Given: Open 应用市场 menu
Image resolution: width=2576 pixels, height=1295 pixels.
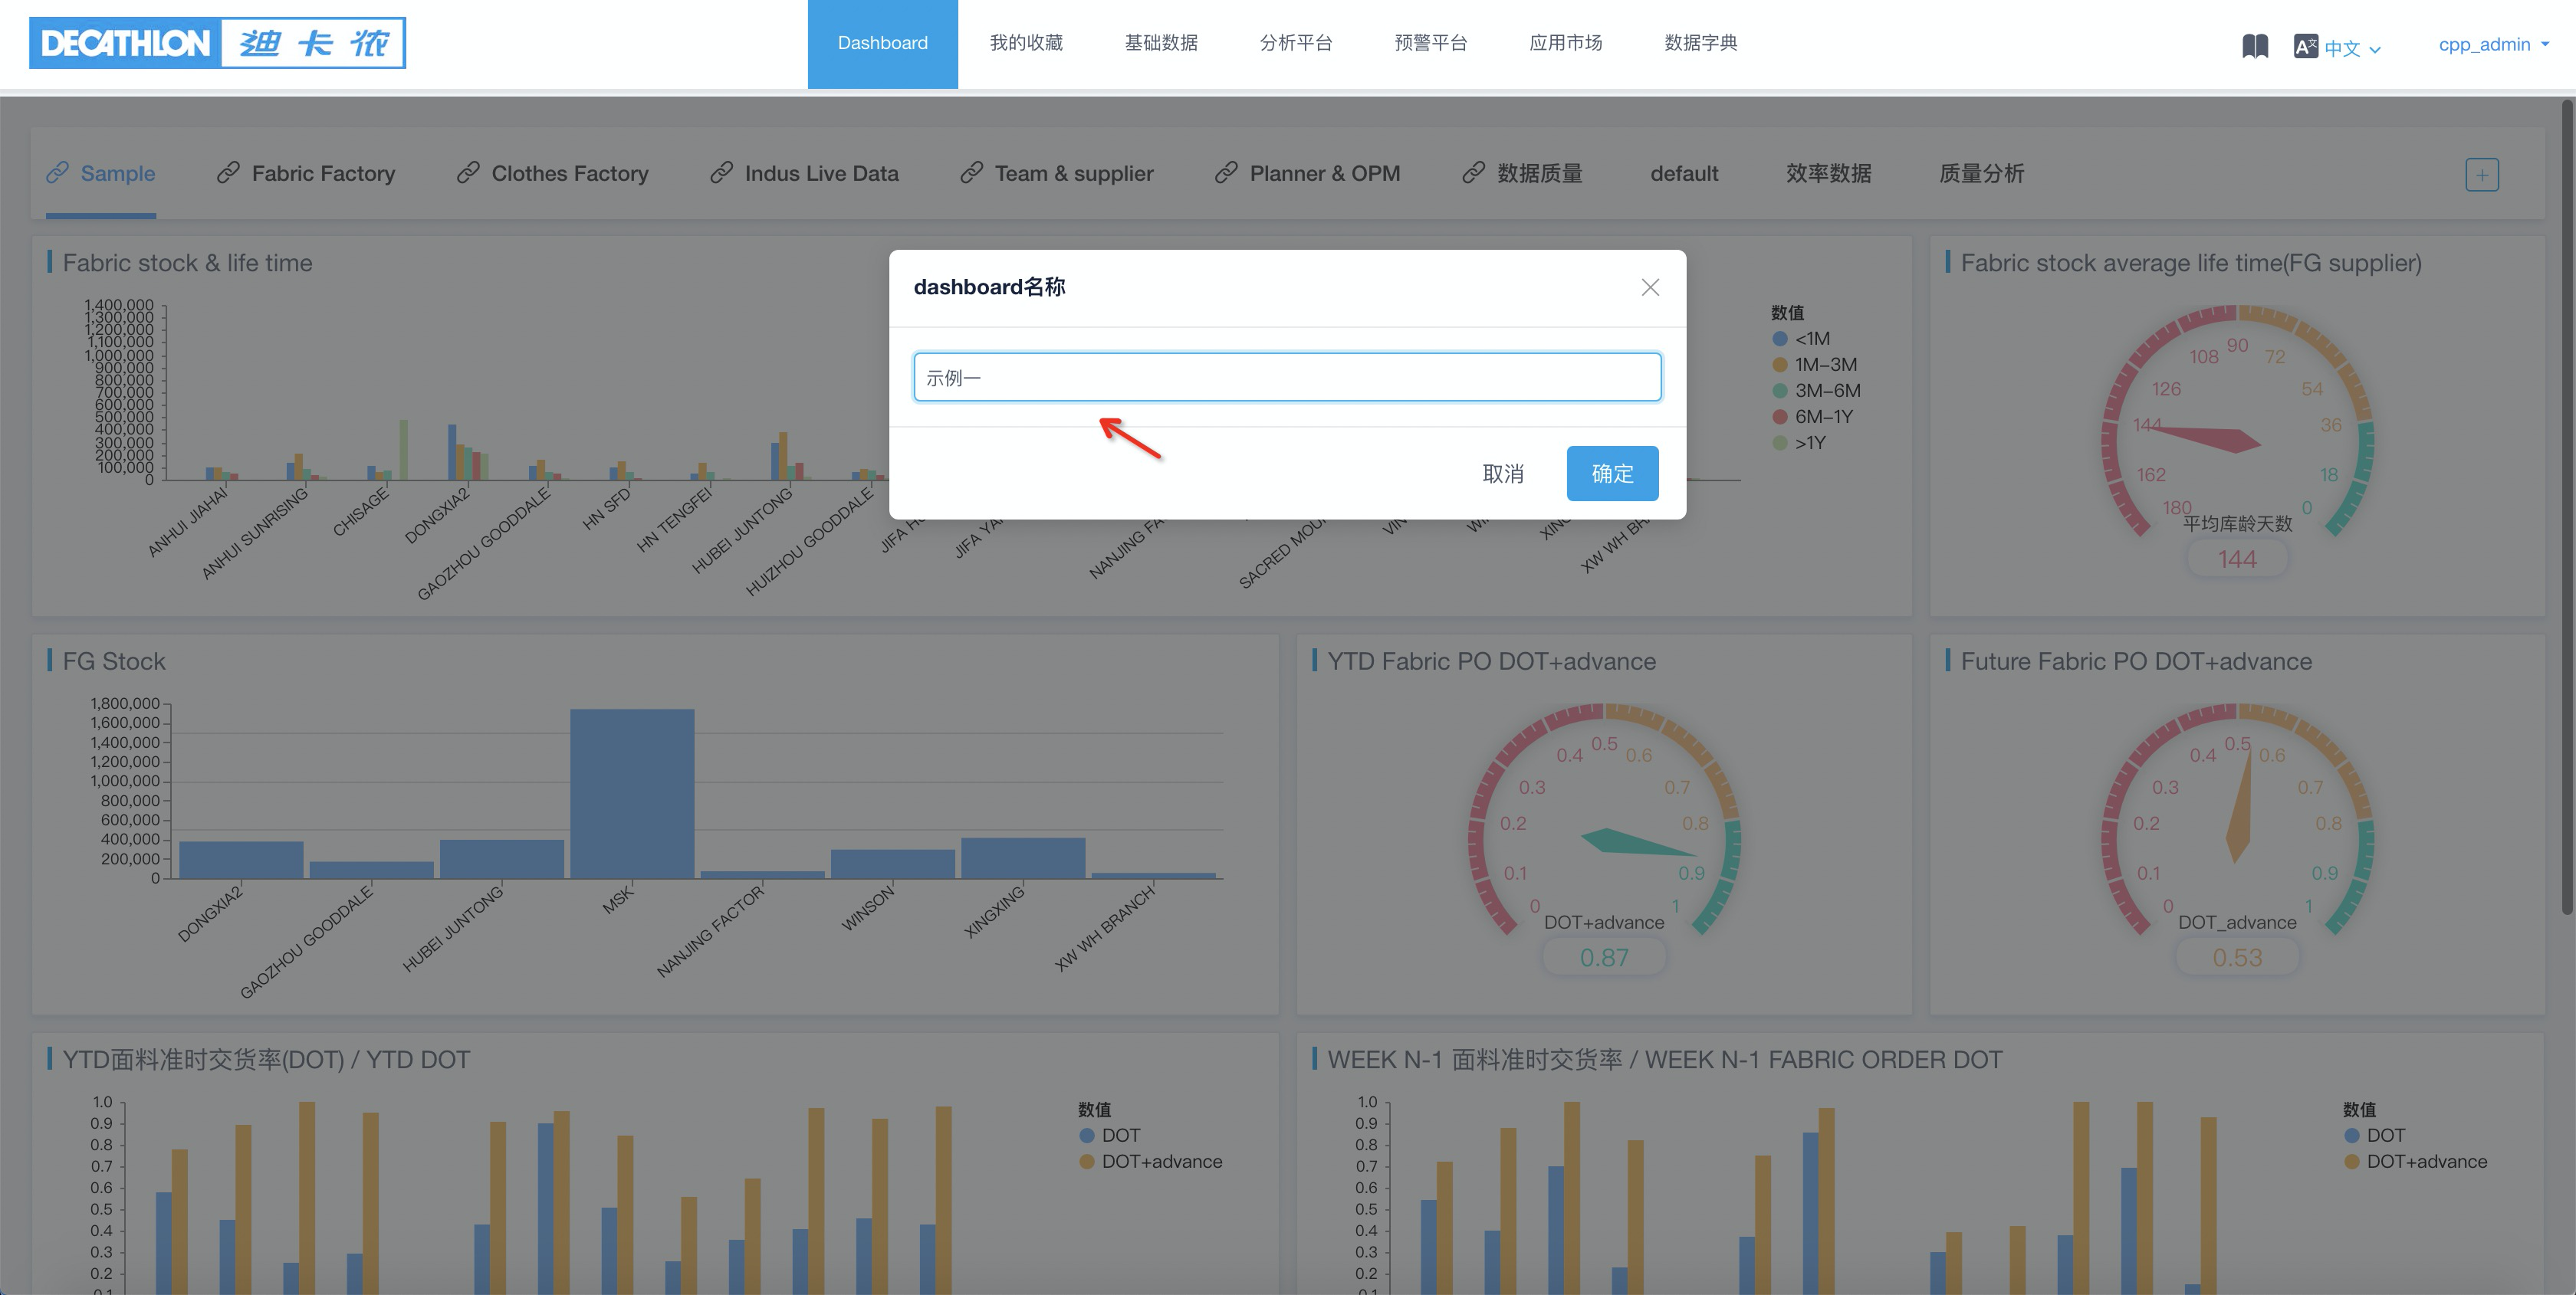Looking at the screenshot, I should coord(1566,43).
